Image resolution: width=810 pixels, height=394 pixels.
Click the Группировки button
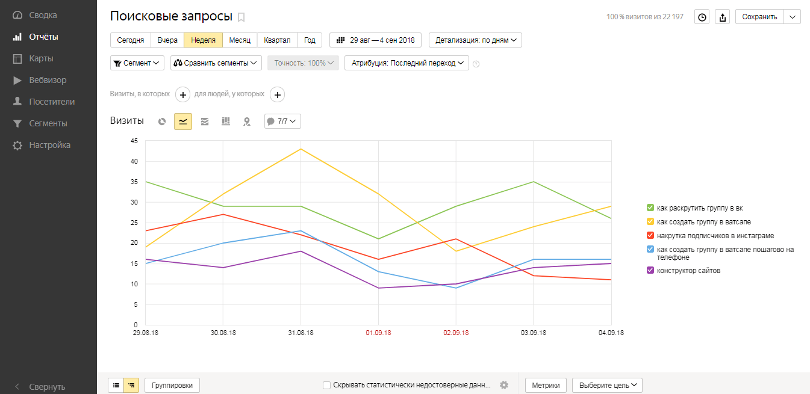point(172,385)
